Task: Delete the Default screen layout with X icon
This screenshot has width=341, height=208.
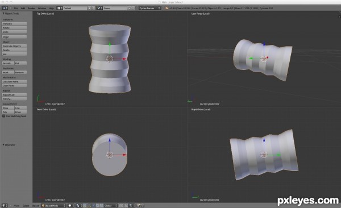Action: 93,8
